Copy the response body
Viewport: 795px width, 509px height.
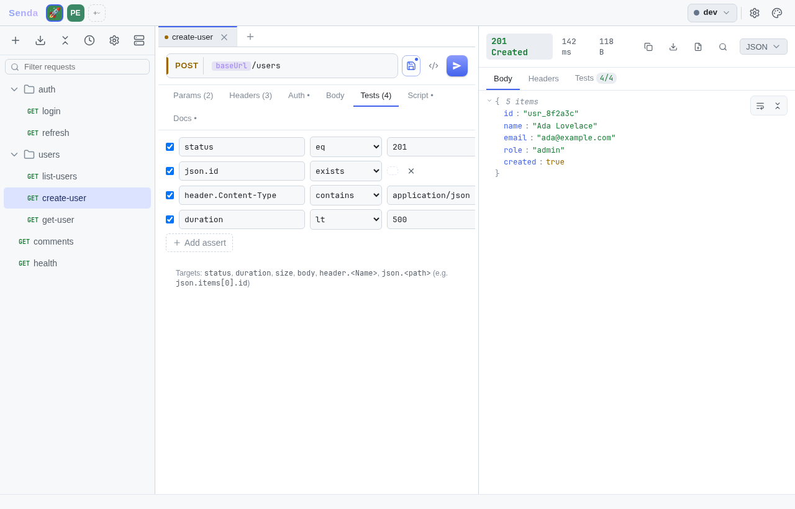pyautogui.click(x=648, y=47)
